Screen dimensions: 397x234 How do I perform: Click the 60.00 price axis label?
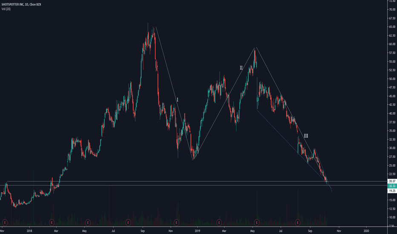[x=392, y=44]
